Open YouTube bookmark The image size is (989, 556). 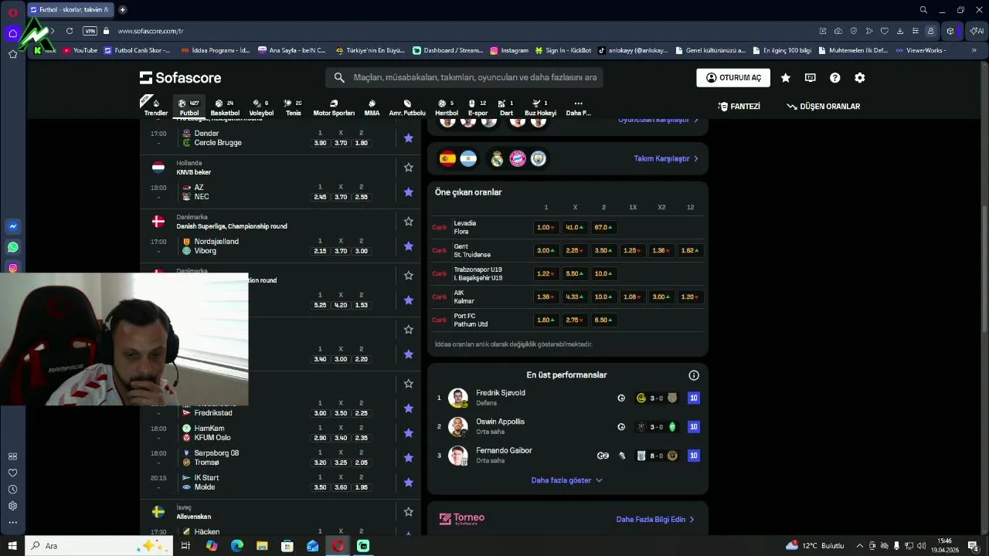(80, 50)
